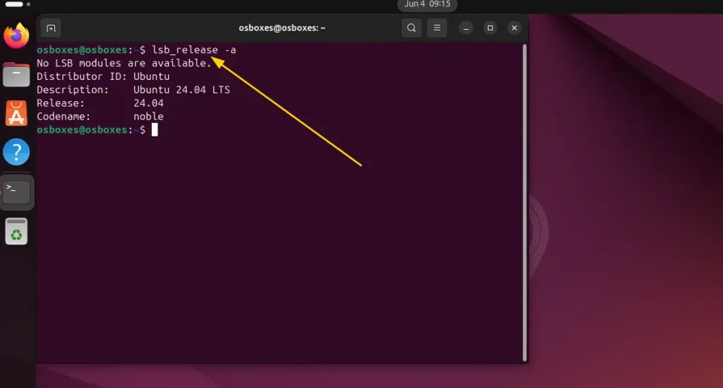Click the terminal title osboxes@osboxes: ~

pyautogui.click(x=282, y=28)
